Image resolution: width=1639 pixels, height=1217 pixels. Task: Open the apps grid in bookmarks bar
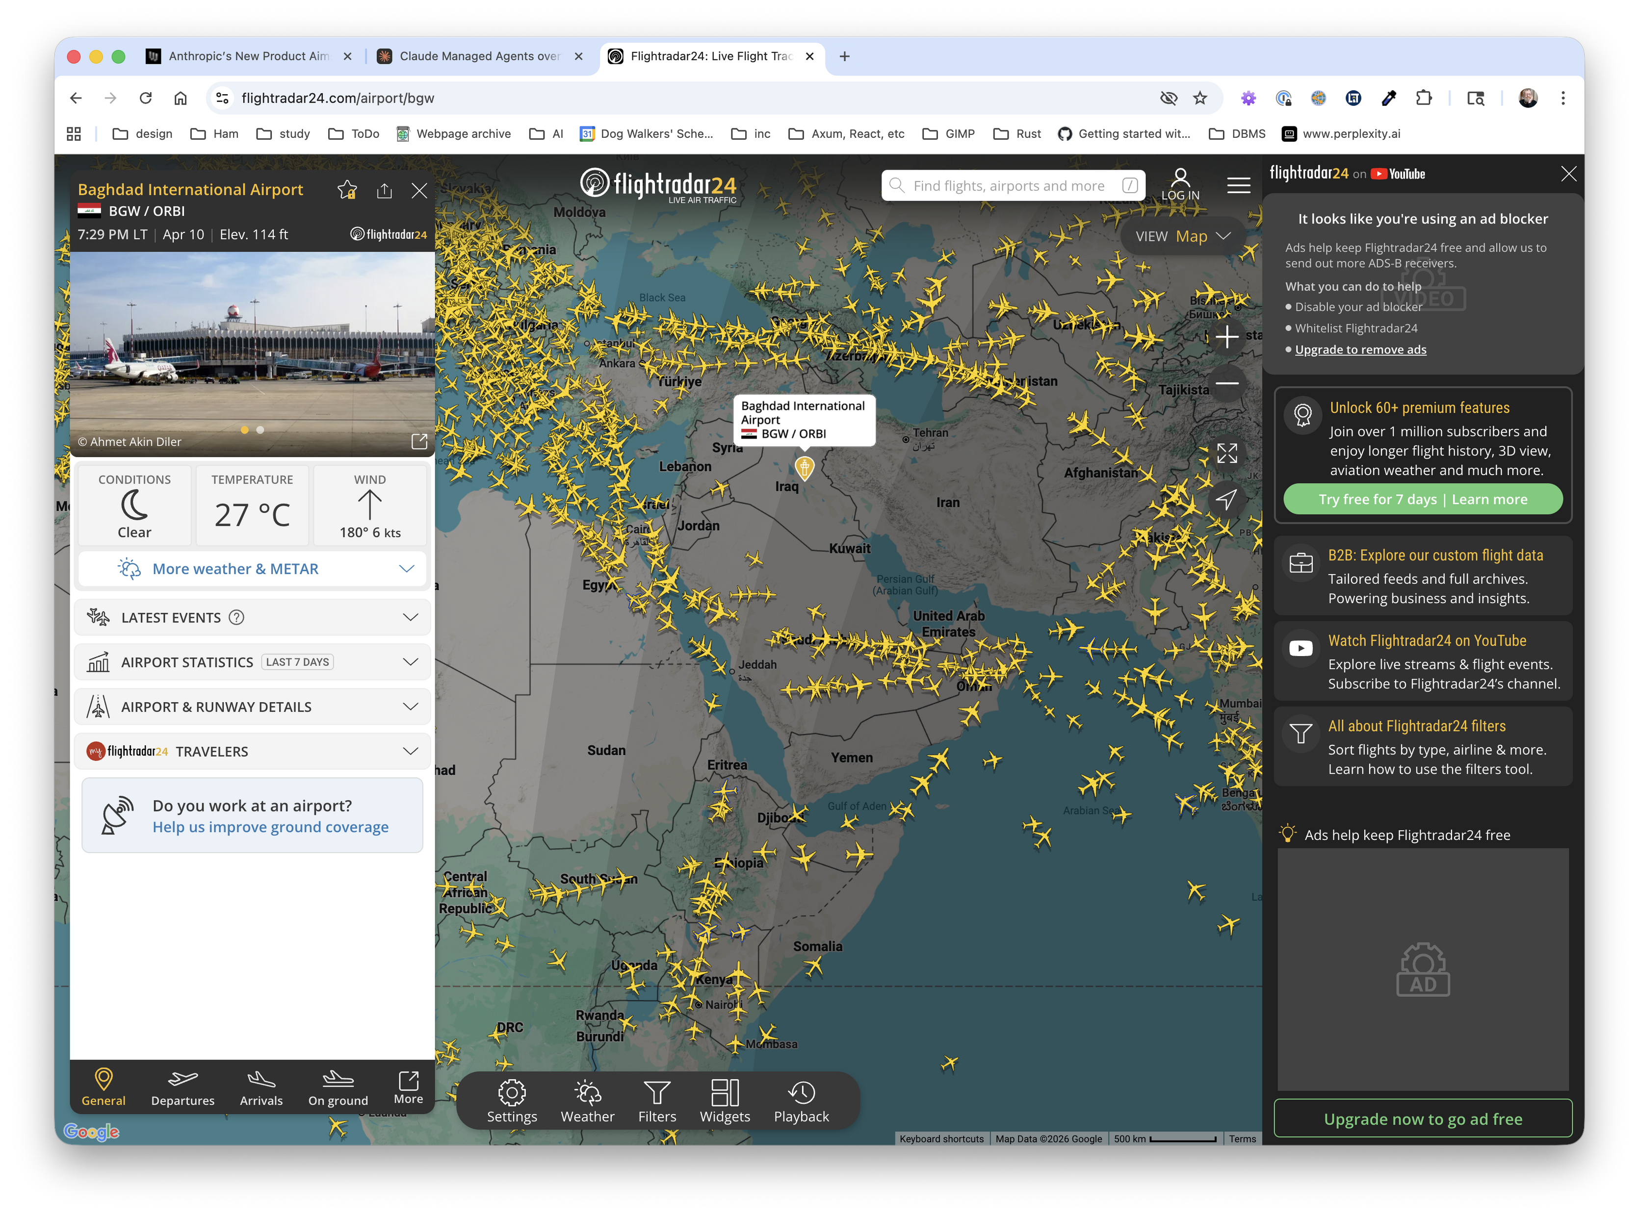point(74,133)
